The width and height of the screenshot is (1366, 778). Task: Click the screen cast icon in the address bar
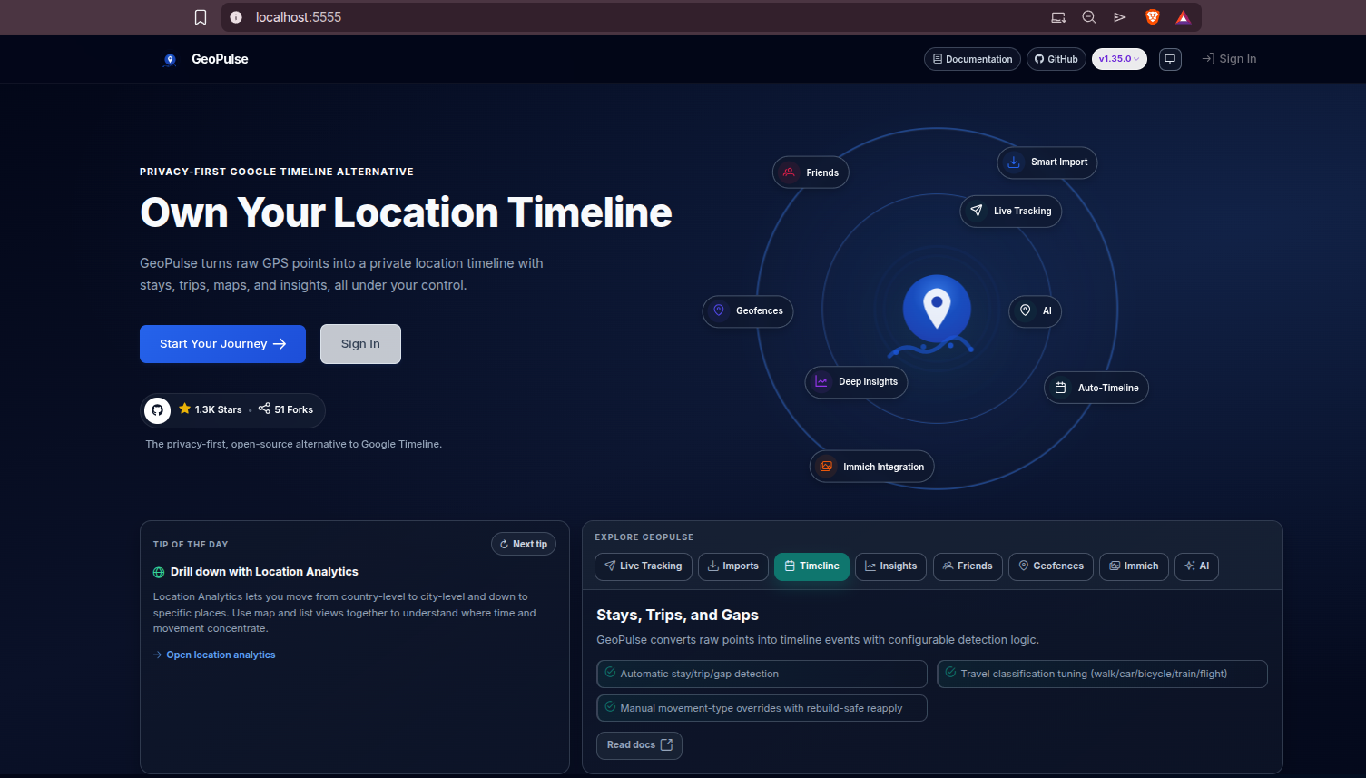click(x=1058, y=17)
